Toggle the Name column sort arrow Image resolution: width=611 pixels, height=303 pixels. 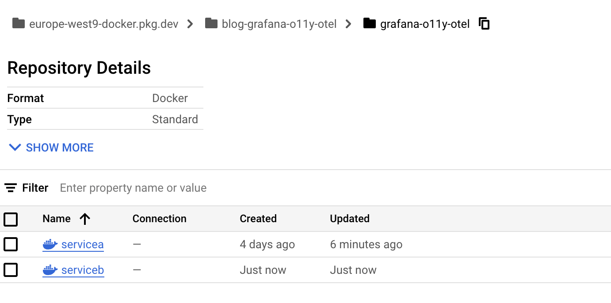pos(85,219)
